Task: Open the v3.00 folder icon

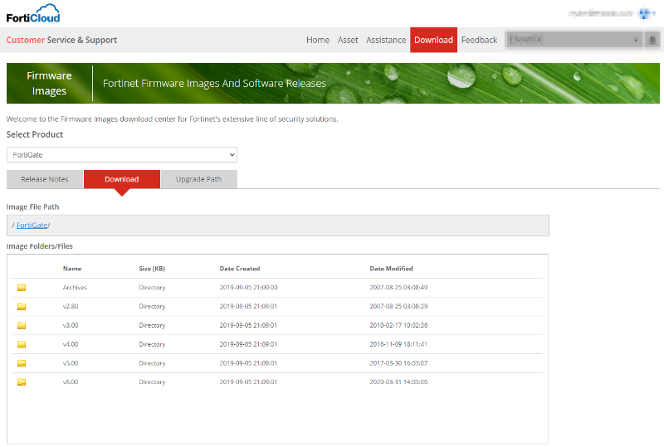Action: (x=22, y=326)
